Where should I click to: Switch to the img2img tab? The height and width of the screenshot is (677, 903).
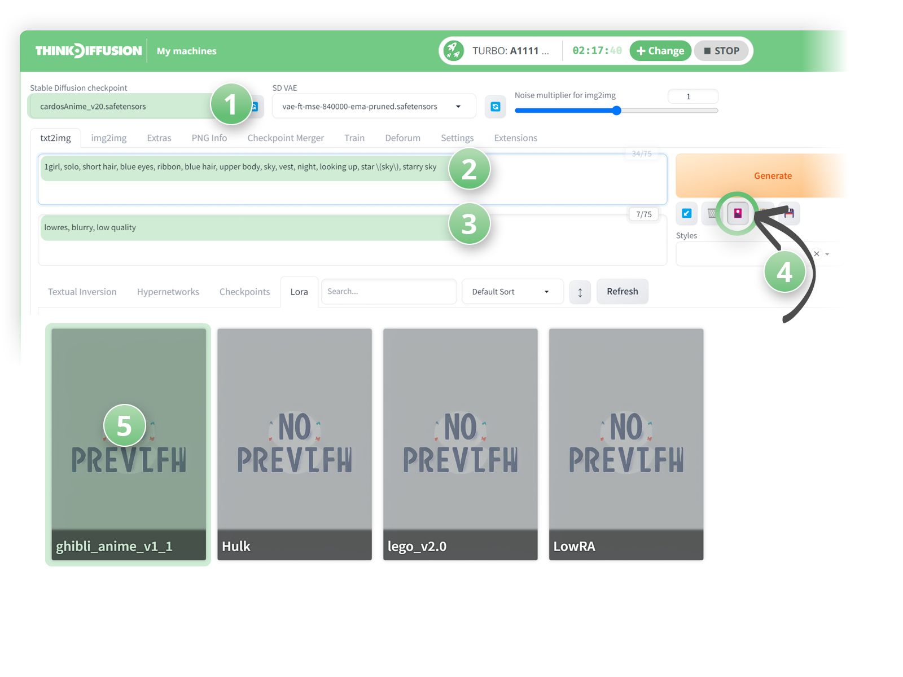tap(108, 138)
